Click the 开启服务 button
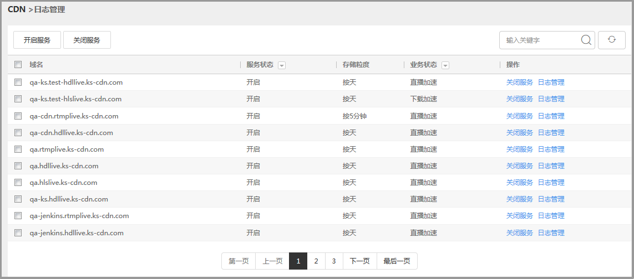This screenshot has height=279, width=634. pos(37,40)
